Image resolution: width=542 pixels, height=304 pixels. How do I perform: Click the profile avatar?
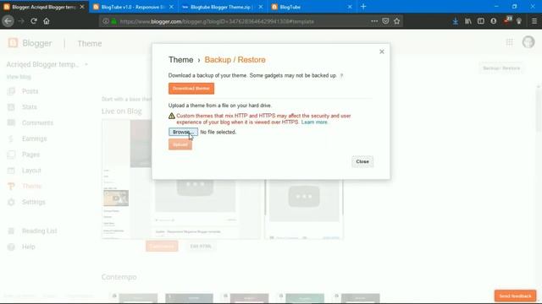pos(528,42)
